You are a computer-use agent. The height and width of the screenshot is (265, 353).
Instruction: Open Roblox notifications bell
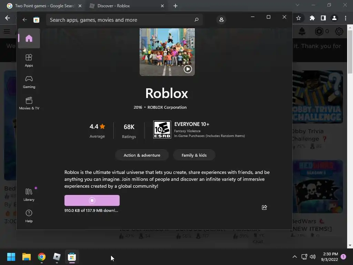(302, 31)
